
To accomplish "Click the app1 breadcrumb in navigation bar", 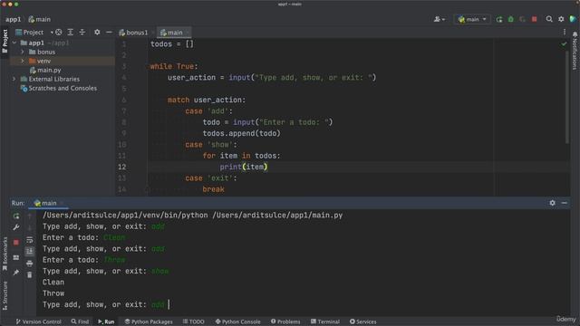I will click(14, 19).
